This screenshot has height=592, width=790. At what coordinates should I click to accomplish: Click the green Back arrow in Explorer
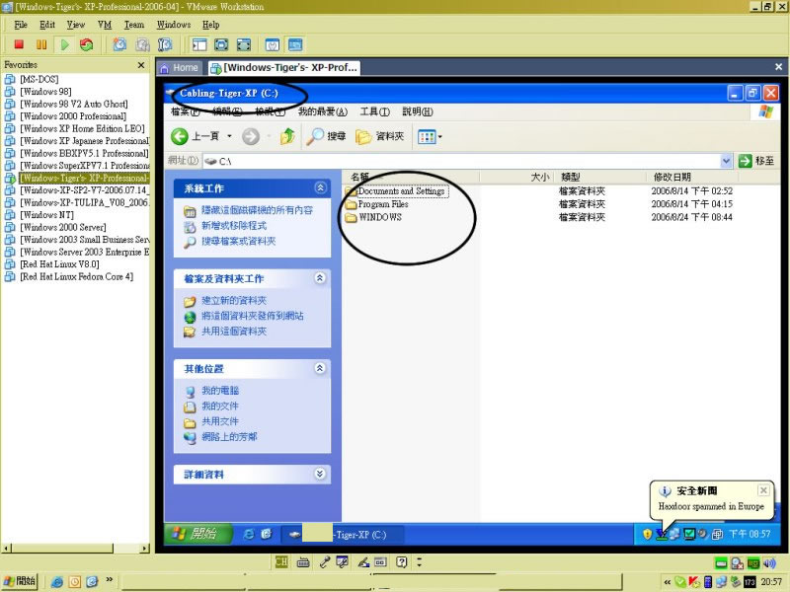[x=179, y=136]
